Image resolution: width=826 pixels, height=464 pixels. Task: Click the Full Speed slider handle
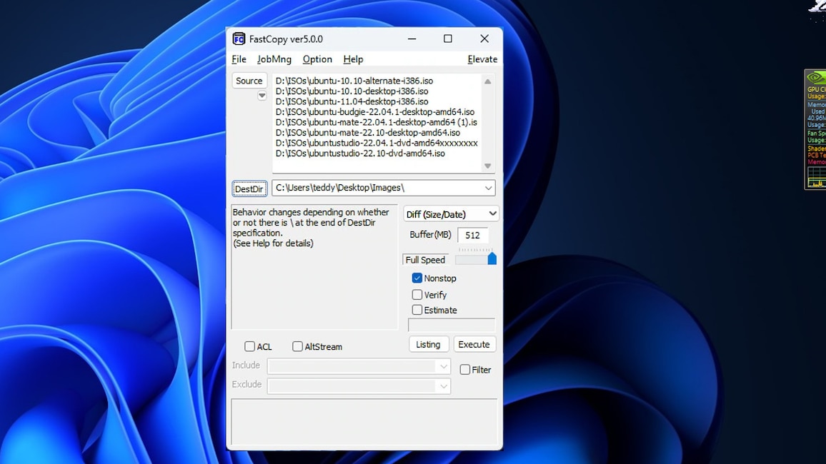[x=492, y=258]
